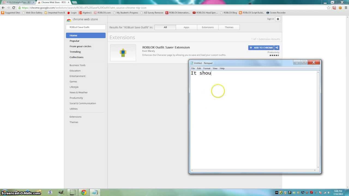This screenshot has height=196, width=349.
Task: Filter results by All
Action: pos(165,27)
